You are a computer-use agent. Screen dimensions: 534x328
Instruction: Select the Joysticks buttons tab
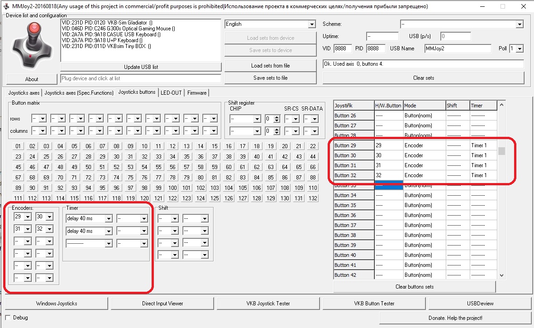pos(137,92)
